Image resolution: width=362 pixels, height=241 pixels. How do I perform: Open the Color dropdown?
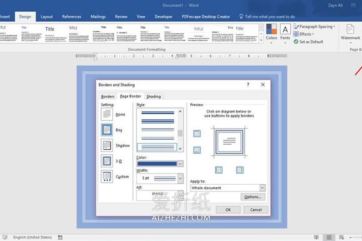[180, 164]
